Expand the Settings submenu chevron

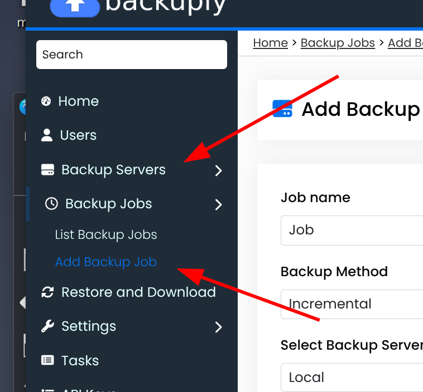click(x=218, y=327)
